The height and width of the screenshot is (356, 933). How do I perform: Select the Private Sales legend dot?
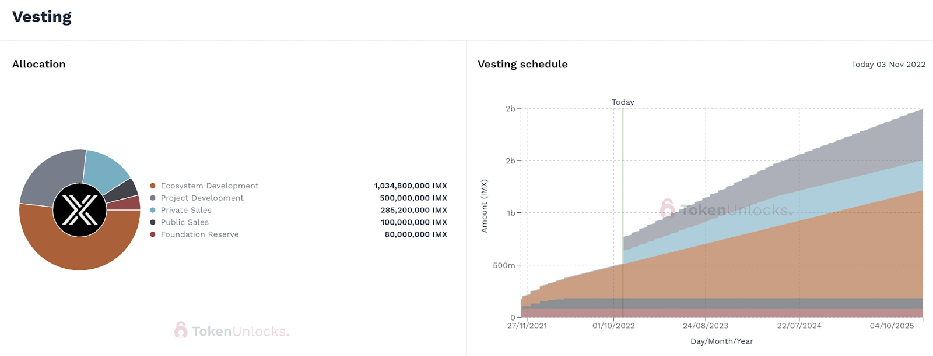pyautogui.click(x=153, y=210)
